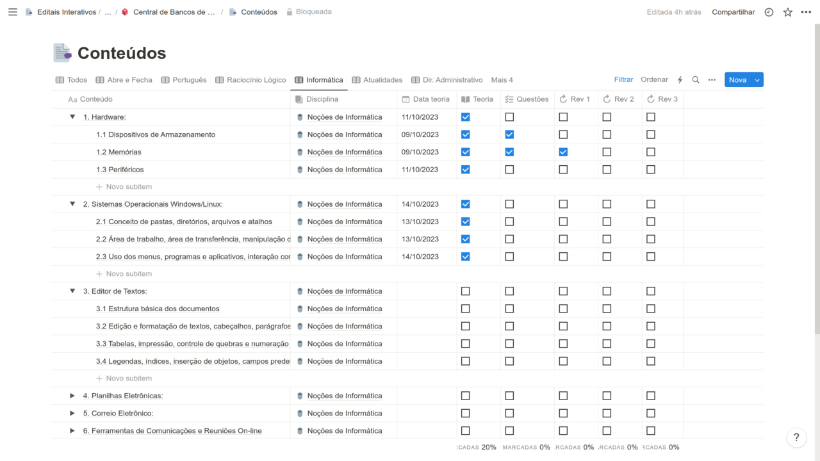Click the Central de Bancos breadcrumb icon
The image size is (820, 461).
[125, 12]
